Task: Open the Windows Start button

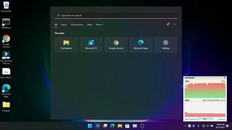Action: point(90,126)
